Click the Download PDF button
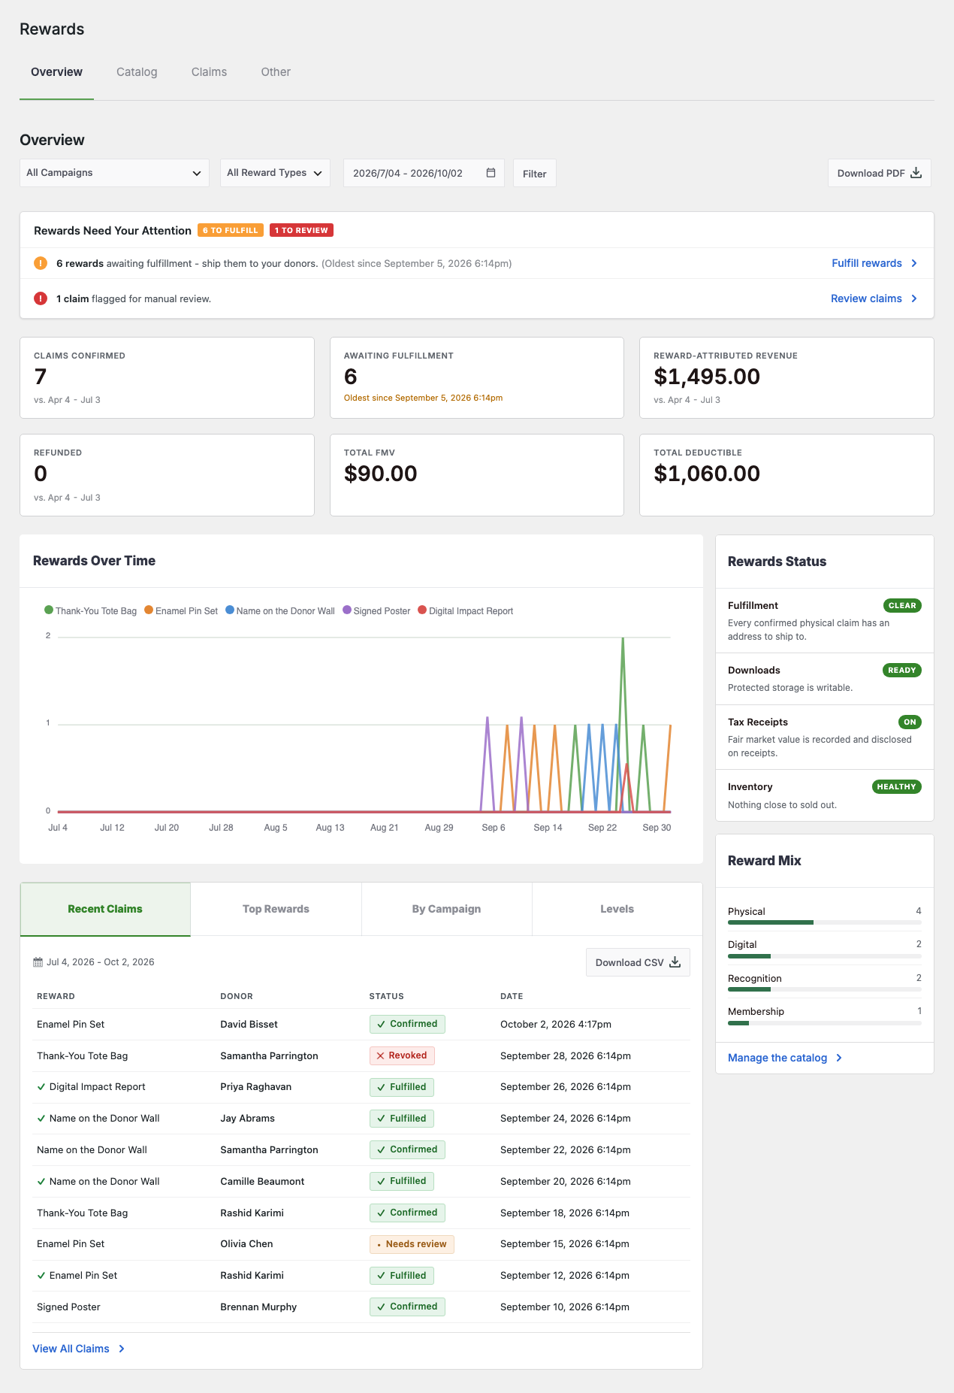Screen dimensions: 954x1393 pos(879,173)
